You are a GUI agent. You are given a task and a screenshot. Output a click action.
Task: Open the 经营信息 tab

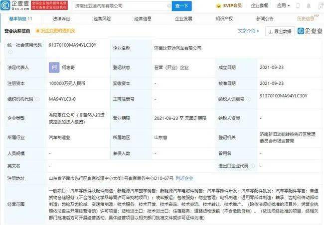coord(143,19)
